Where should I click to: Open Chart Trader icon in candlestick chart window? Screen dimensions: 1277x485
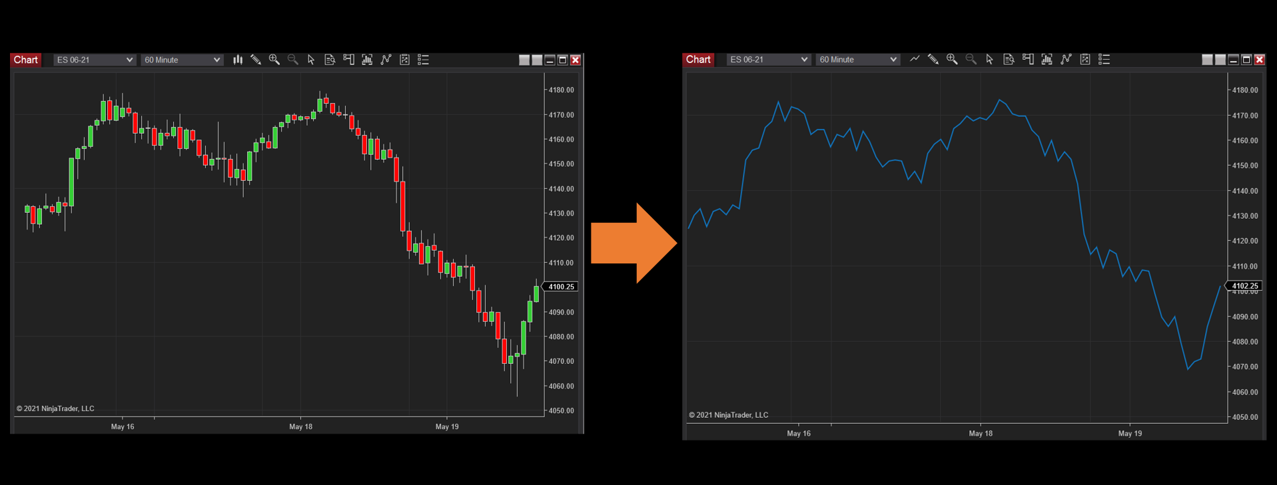[348, 60]
